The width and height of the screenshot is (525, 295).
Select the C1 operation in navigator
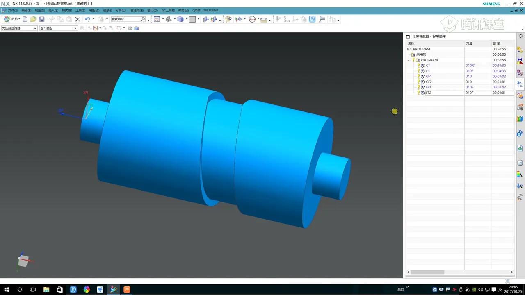tap(428, 66)
